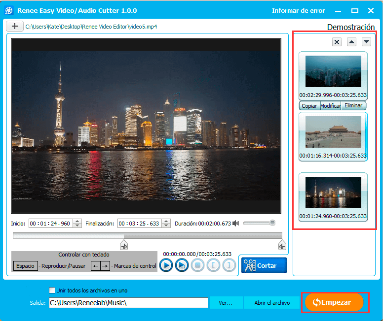This screenshot has height=321, width=383.
Task: Add a new file with the plus button
Action: pos(15,26)
